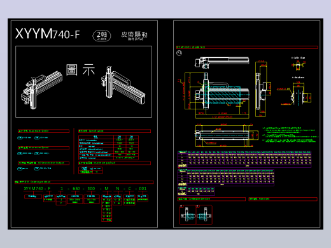Click the 圖示 heading text
This screenshot has width=331, height=248.
pos(80,70)
